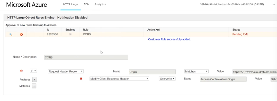Add a match with Matches plus button

[34, 86]
